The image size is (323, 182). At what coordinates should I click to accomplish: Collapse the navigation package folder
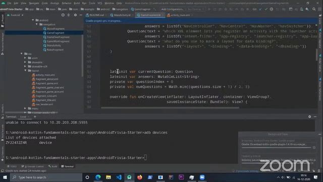click(37, 24)
